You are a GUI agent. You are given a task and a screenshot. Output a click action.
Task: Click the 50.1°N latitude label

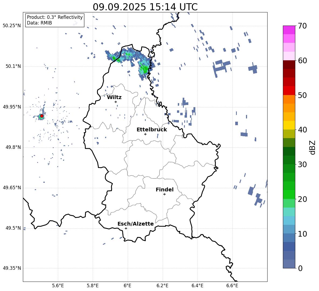[13, 66]
